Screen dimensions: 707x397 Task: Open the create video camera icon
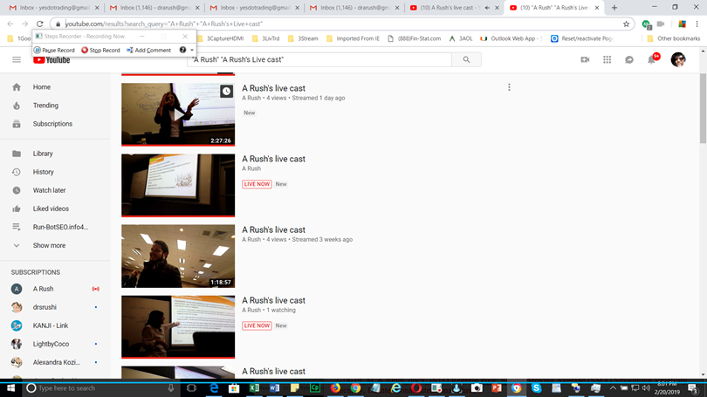click(x=585, y=59)
